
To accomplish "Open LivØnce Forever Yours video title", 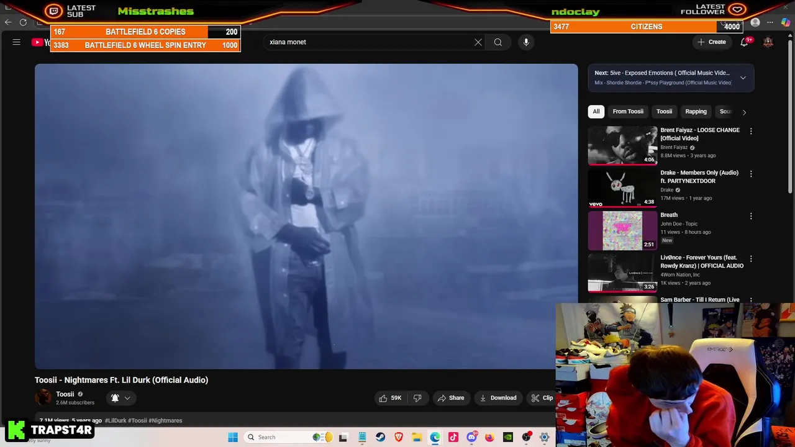I will click(x=702, y=261).
